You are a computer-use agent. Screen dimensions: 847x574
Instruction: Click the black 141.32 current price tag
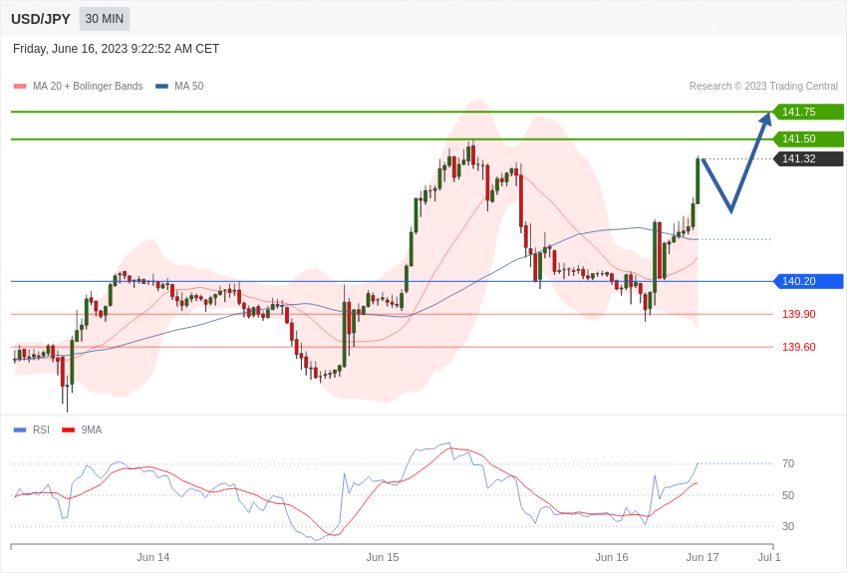coord(808,158)
